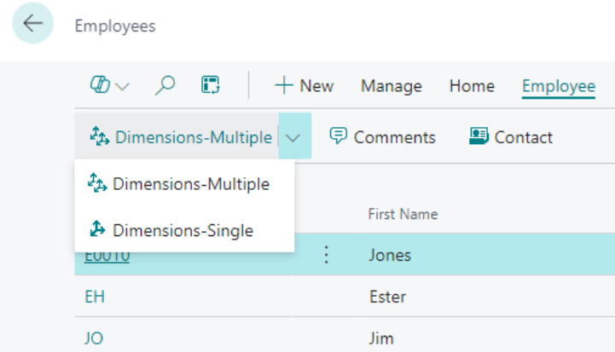The image size is (615, 352).
Task: Click the search magnifier icon
Action: pyautogui.click(x=165, y=85)
